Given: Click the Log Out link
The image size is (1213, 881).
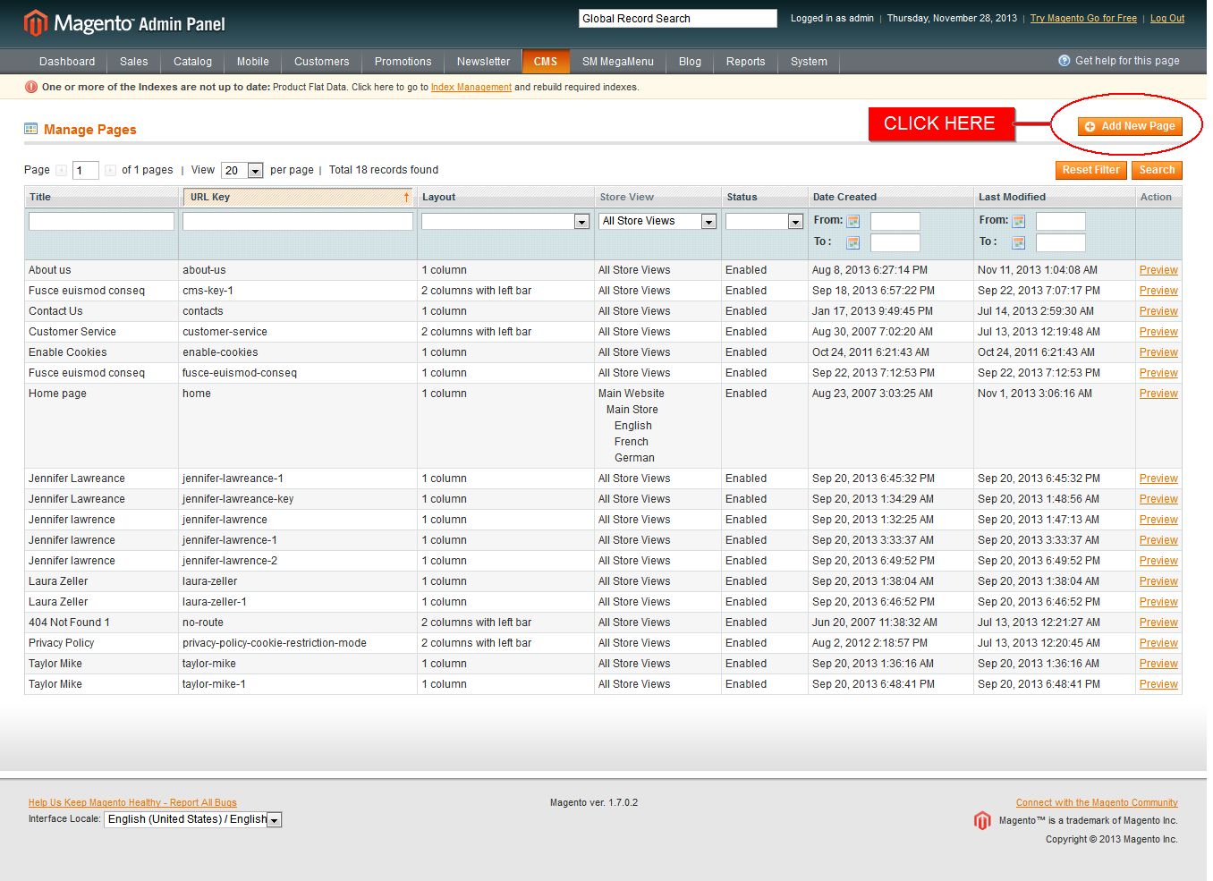Looking at the screenshot, I should pyautogui.click(x=1167, y=18).
